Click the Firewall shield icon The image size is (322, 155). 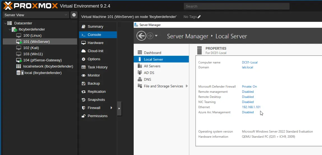(x=84, y=108)
